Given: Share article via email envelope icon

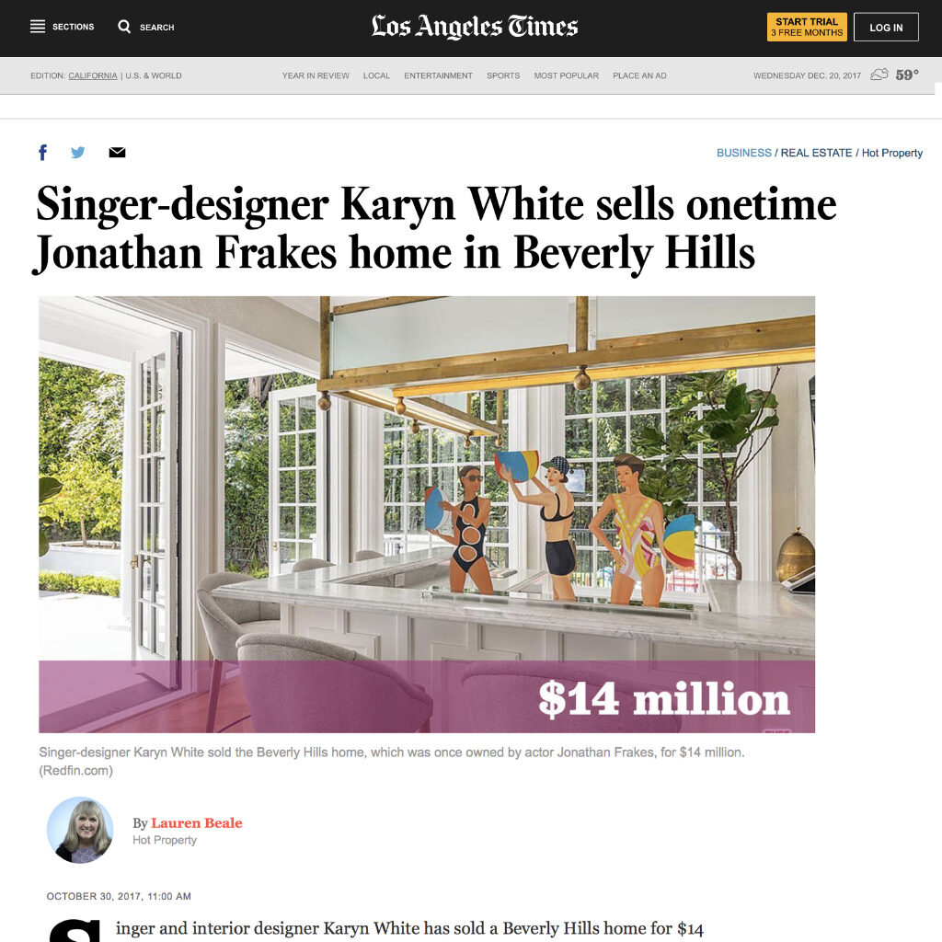Looking at the screenshot, I should (117, 153).
